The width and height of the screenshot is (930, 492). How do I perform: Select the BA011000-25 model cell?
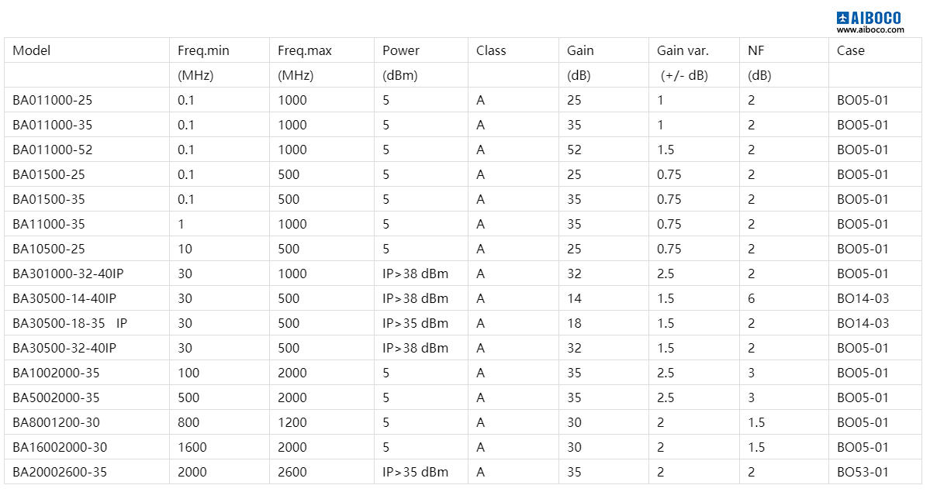click(53, 100)
